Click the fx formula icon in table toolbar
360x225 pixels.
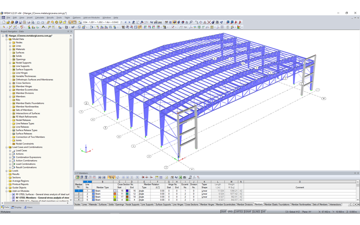coord(194,177)
